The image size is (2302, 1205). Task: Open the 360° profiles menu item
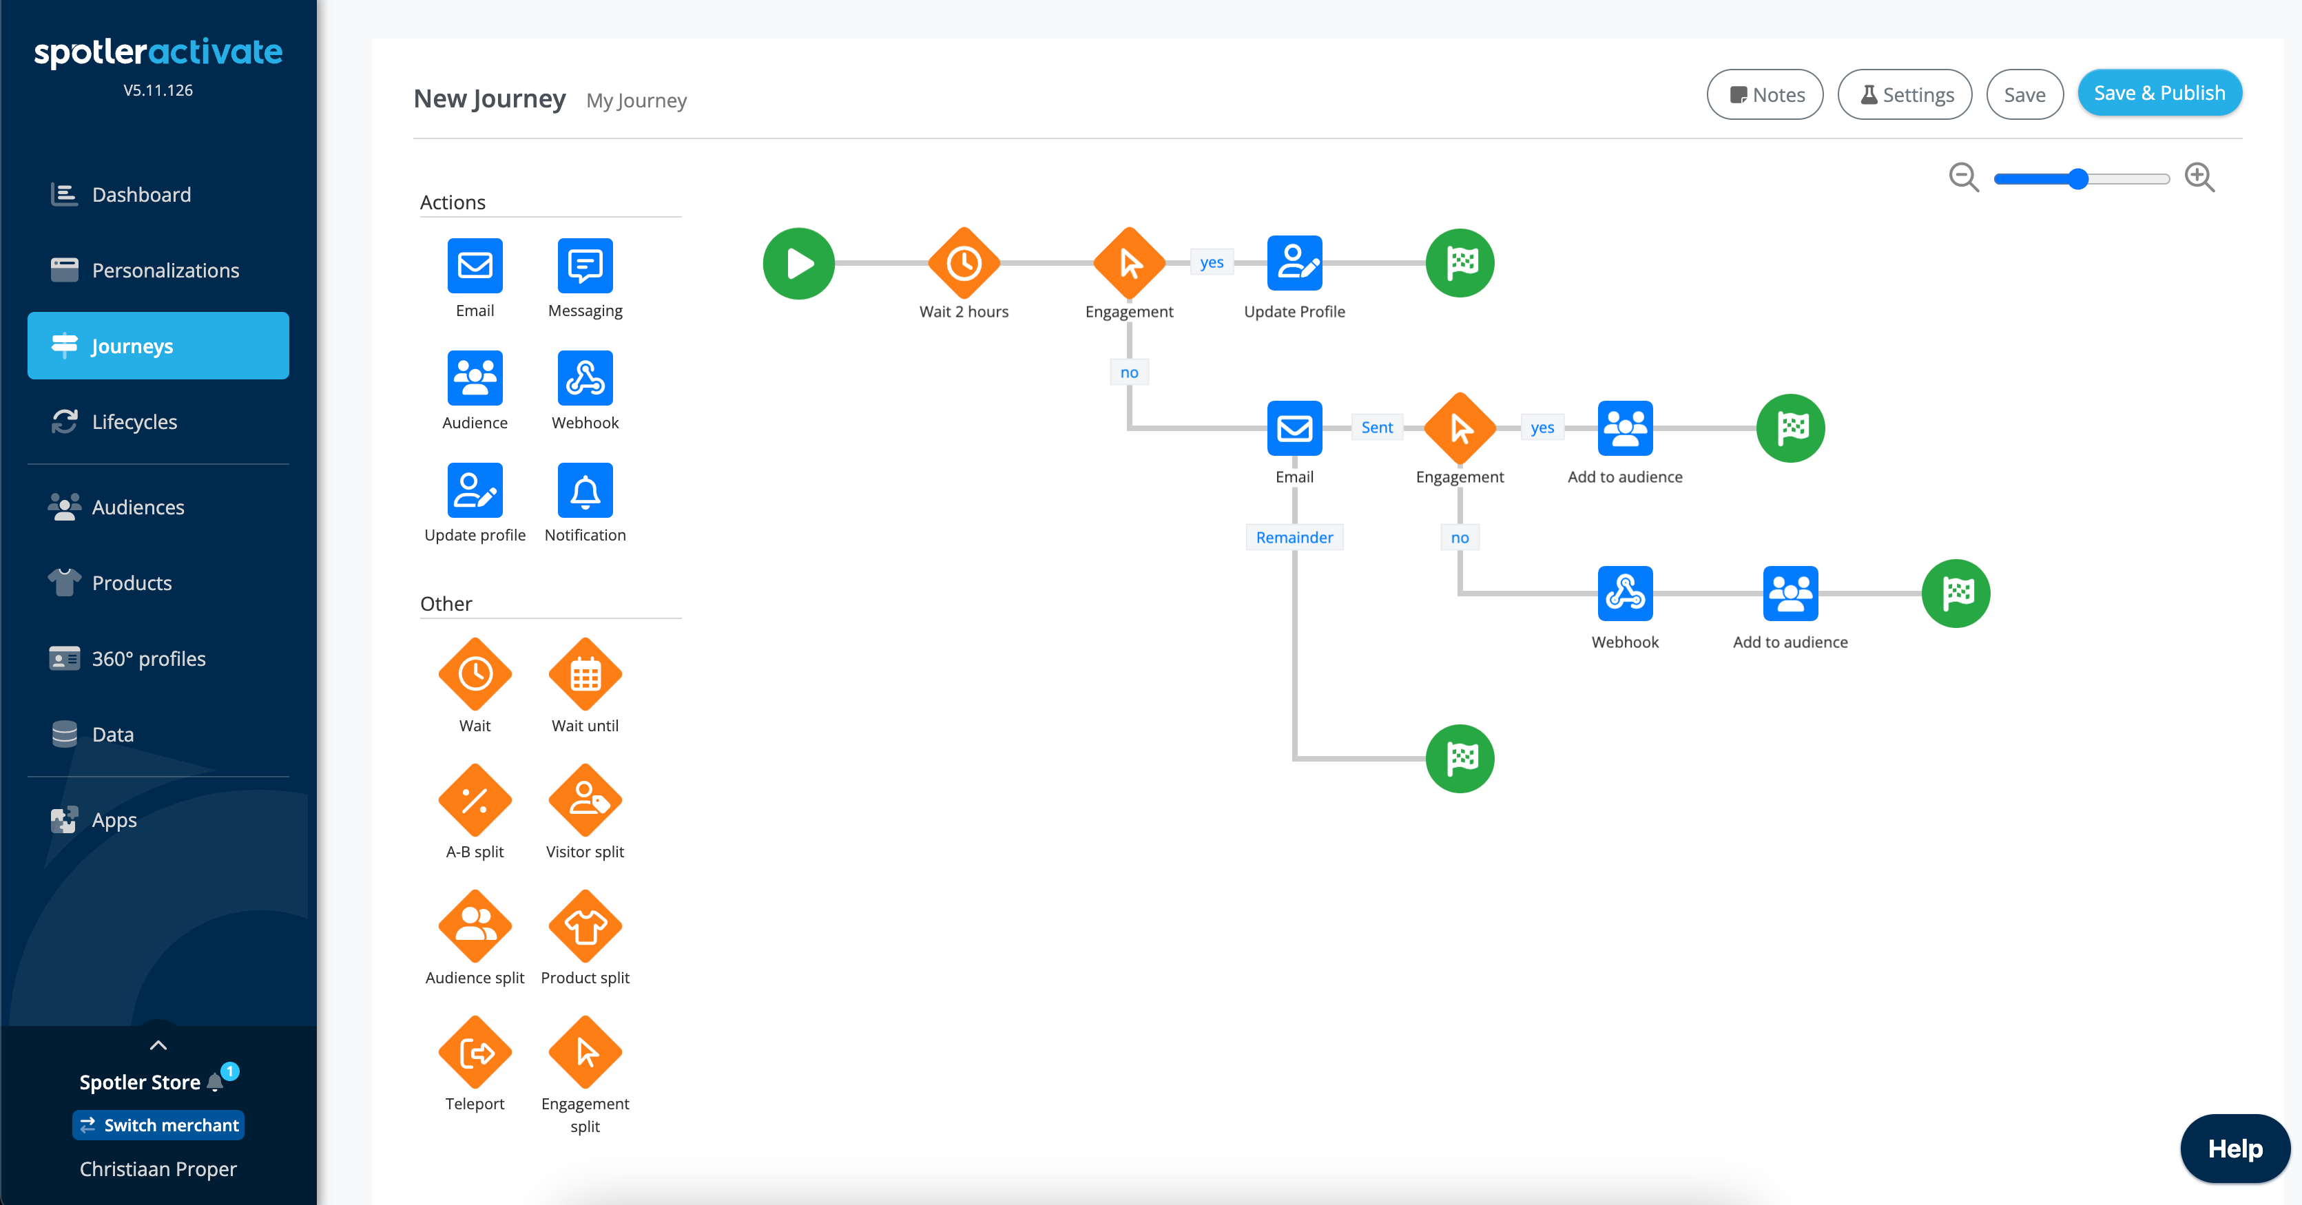click(158, 658)
